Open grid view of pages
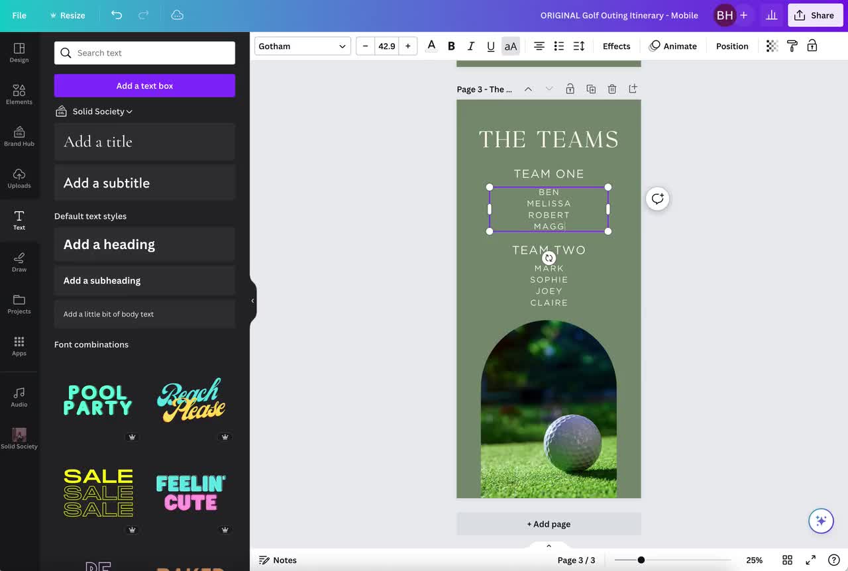Viewport: 848px width, 571px height. (787, 560)
